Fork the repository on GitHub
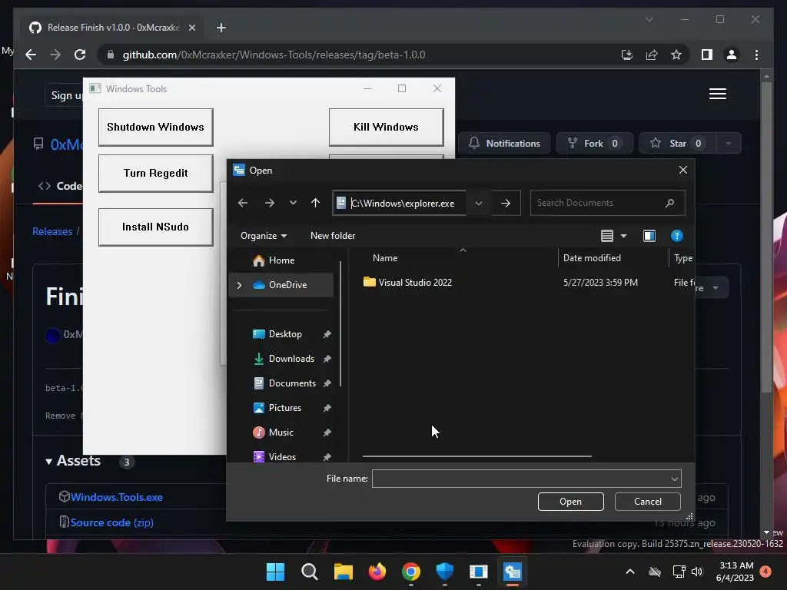Image resolution: width=787 pixels, height=590 pixels. [x=594, y=144]
